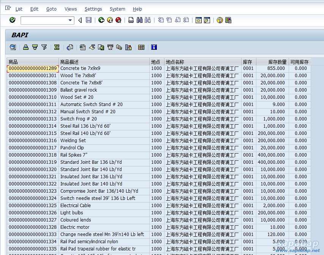Click the Print icon in standard toolbar
The height and width of the screenshot is (255, 324).
(x=131, y=20)
